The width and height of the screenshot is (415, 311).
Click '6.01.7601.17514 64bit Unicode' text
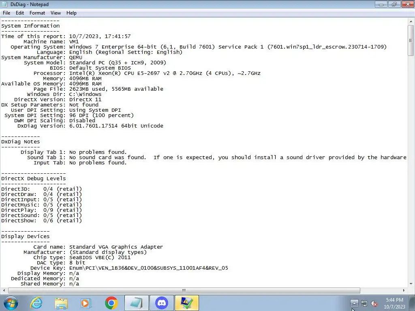pos(116,126)
